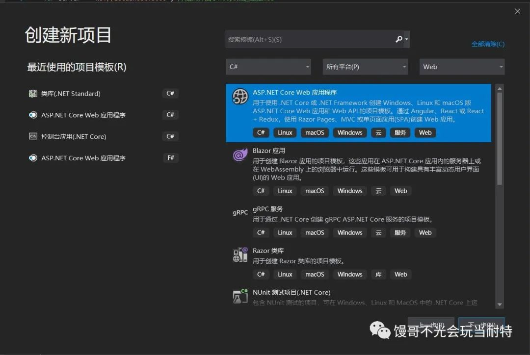Expand the search box history dropdown arrow
530x355 pixels.
pyautogui.click(x=407, y=39)
